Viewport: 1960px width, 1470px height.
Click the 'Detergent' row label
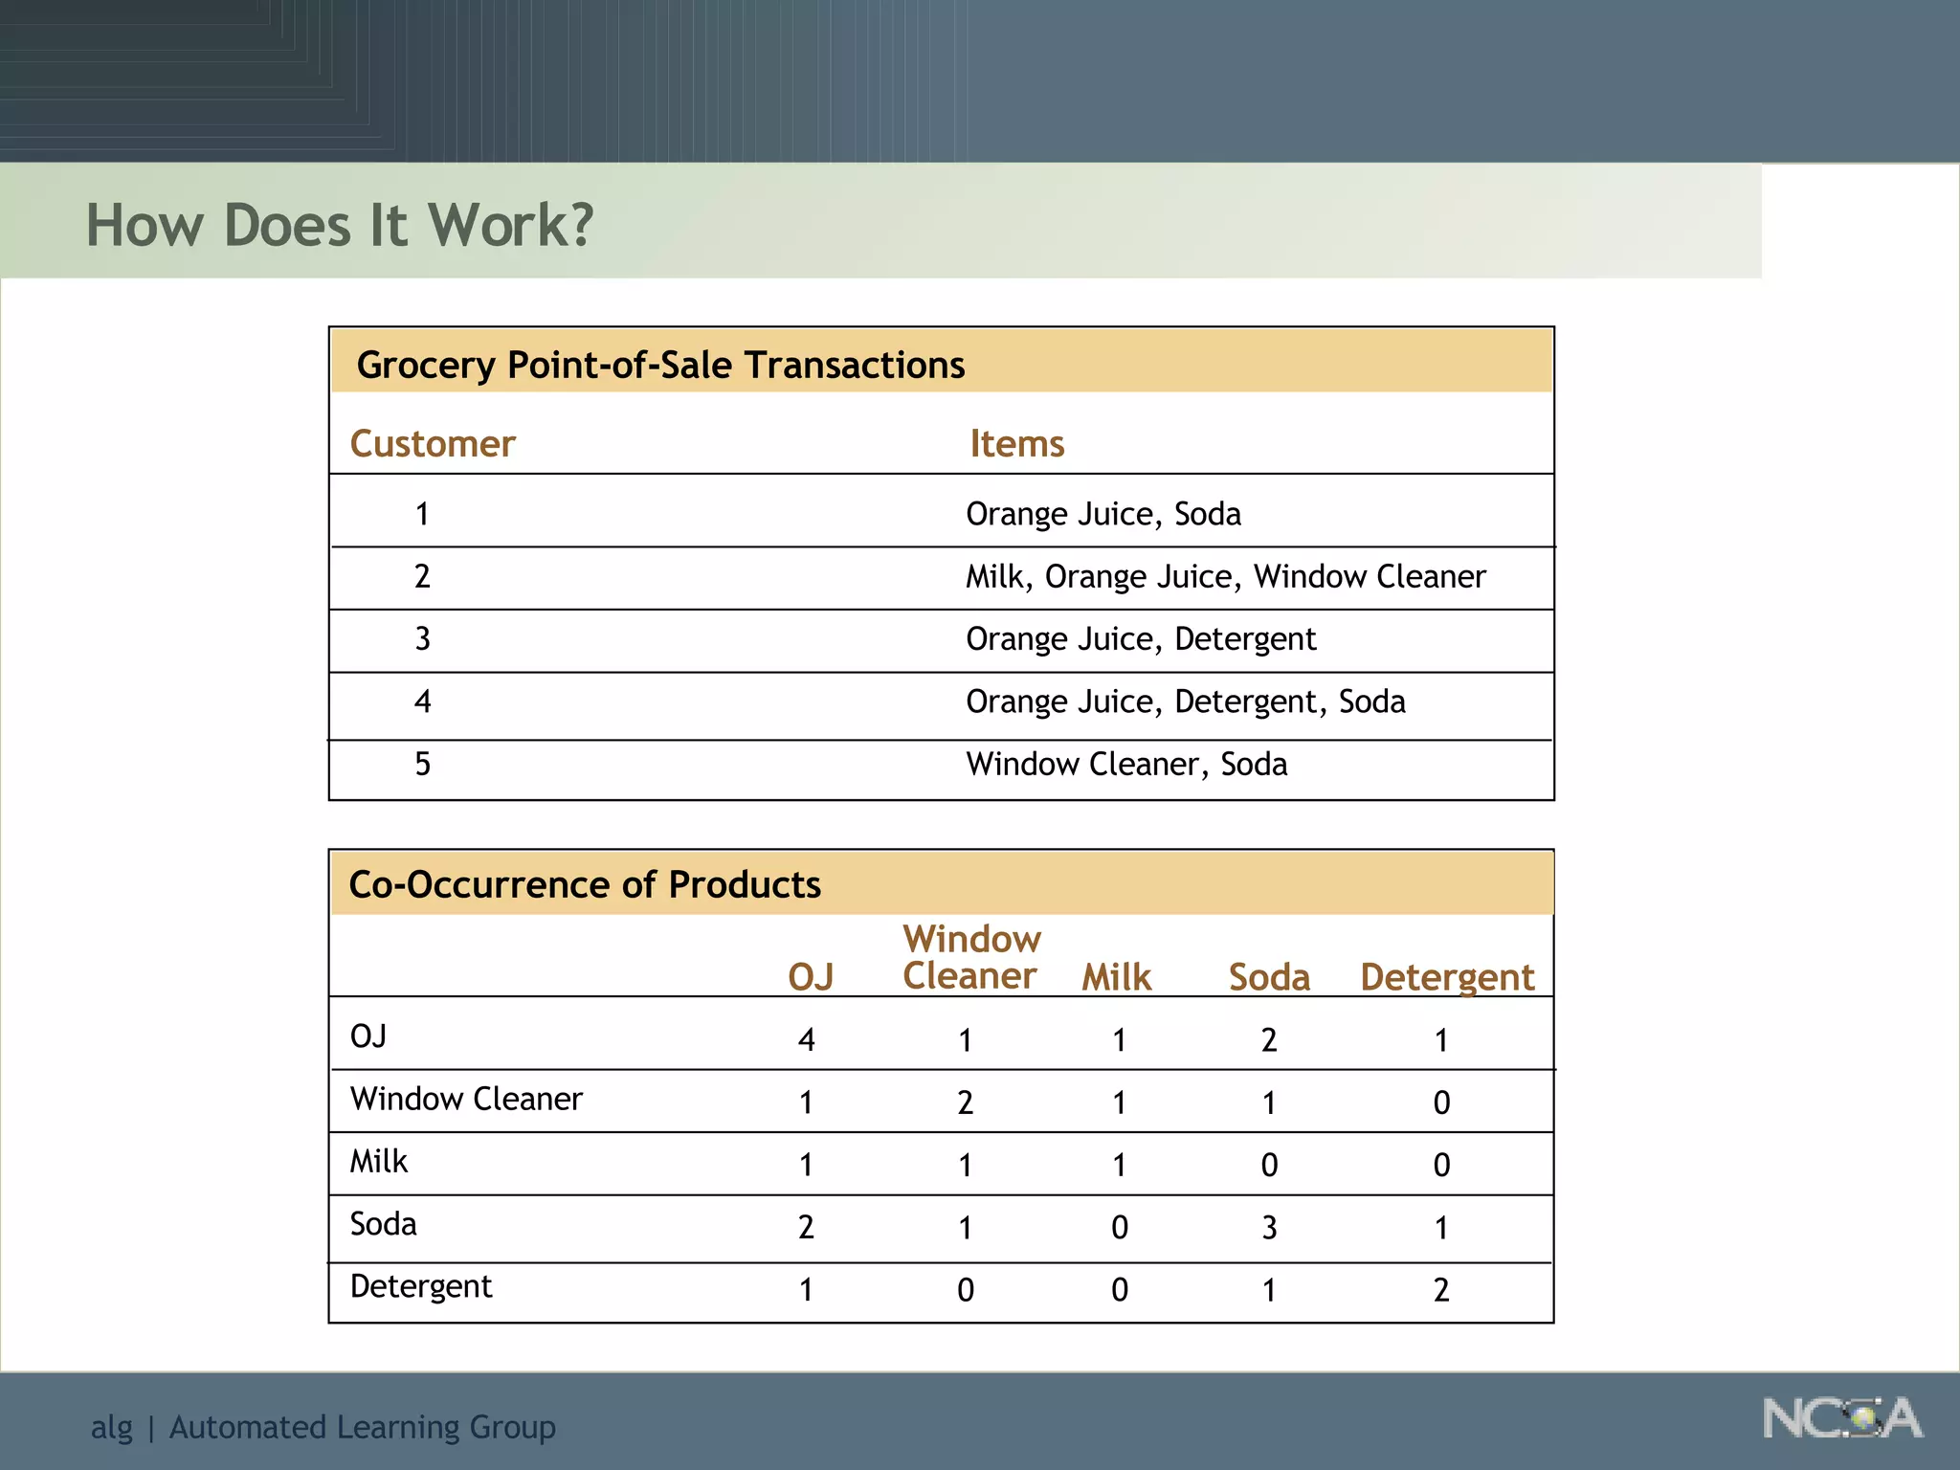tap(421, 1286)
